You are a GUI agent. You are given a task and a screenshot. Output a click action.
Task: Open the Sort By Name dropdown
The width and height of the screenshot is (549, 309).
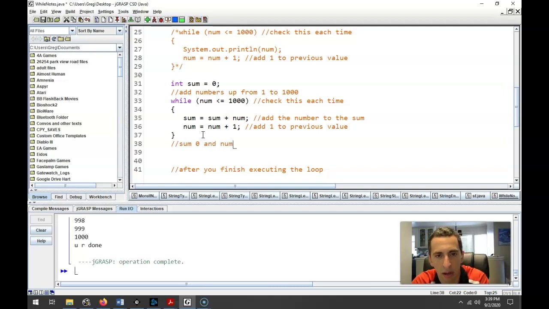(x=119, y=30)
